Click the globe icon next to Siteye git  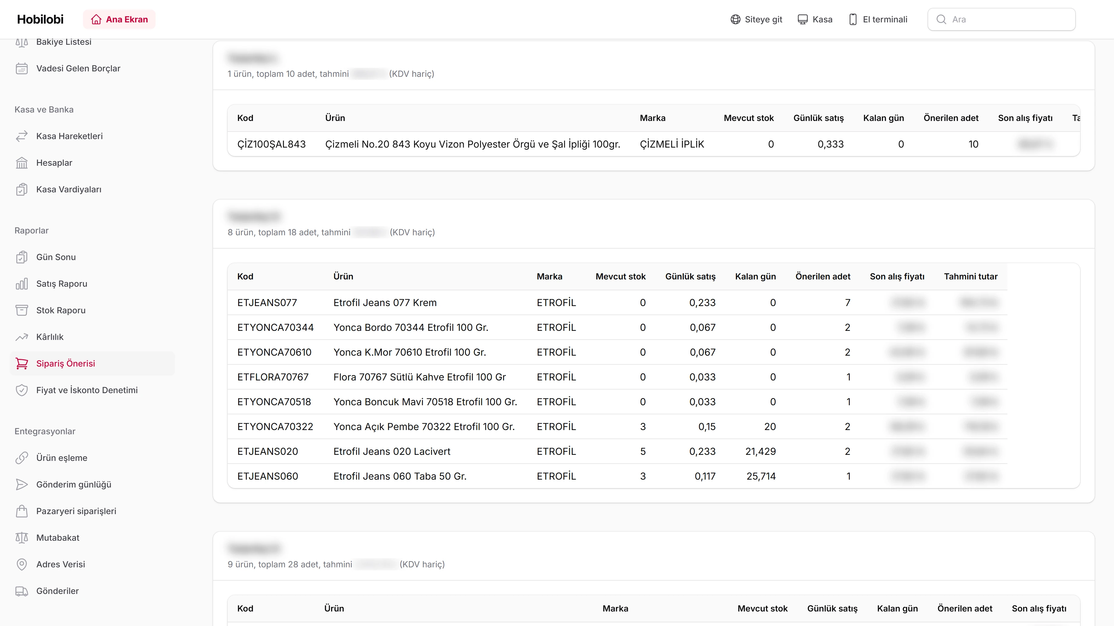click(735, 19)
